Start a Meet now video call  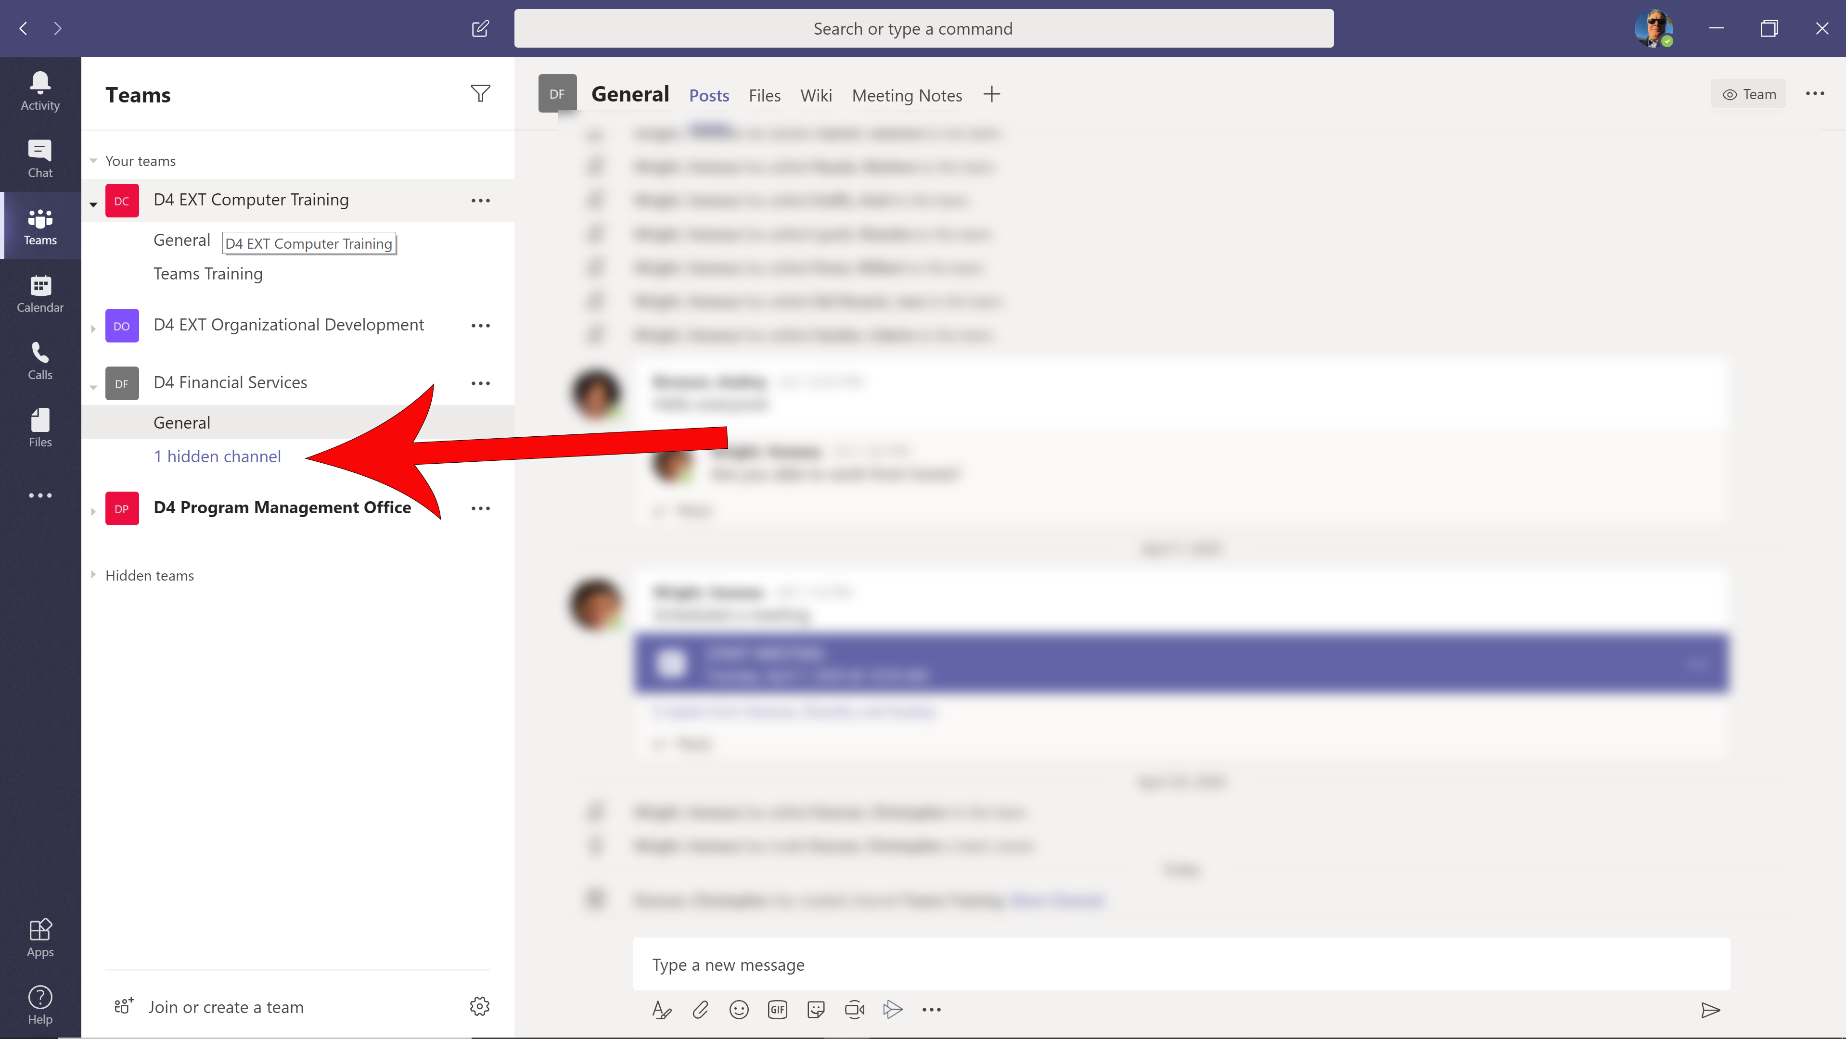[x=854, y=1010]
